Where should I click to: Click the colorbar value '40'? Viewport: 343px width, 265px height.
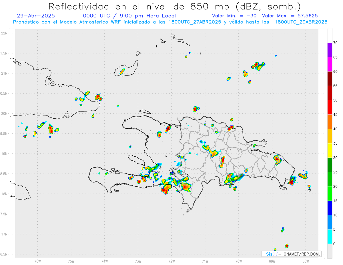pyautogui.click(x=335, y=129)
